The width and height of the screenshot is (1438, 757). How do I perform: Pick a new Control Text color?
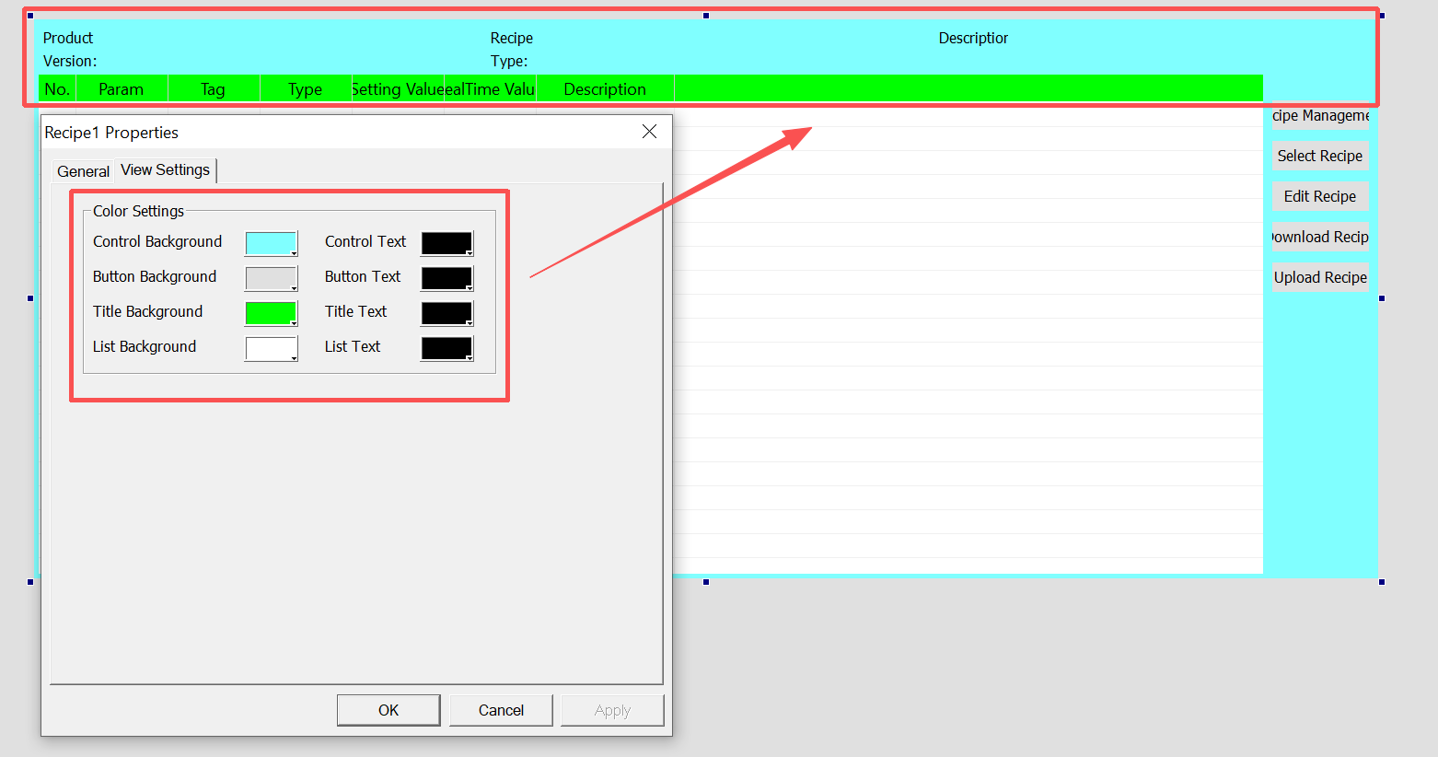tap(446, 243)
